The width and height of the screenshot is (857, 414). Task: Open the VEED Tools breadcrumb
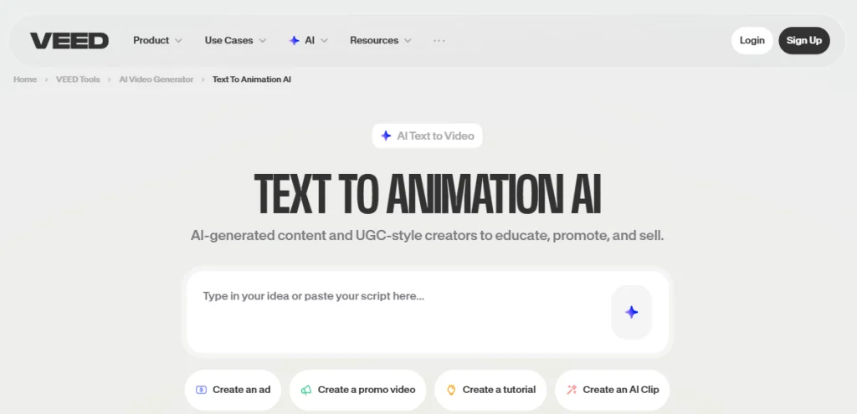click(x=78, y=79)
